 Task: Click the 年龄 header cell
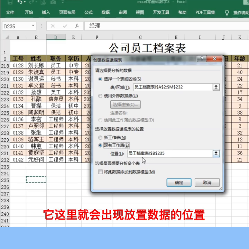click(239, 58)
